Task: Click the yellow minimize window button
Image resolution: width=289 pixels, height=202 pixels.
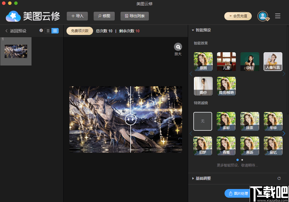Action: (10, 3)
